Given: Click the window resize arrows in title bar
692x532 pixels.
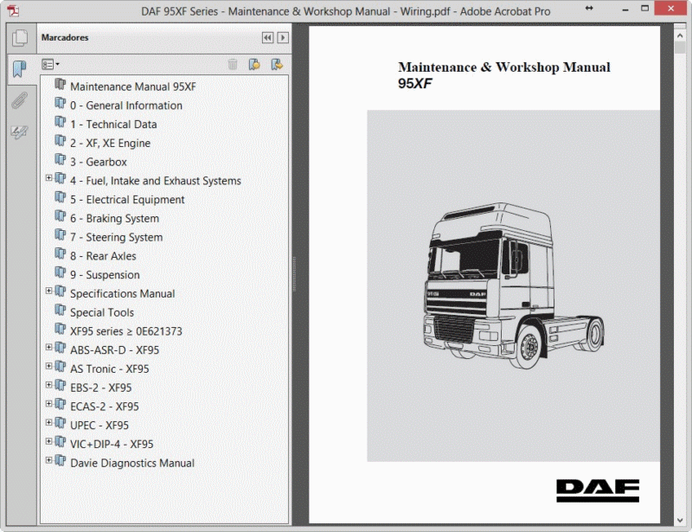Looking at the screenshot, I should [589, 8].
